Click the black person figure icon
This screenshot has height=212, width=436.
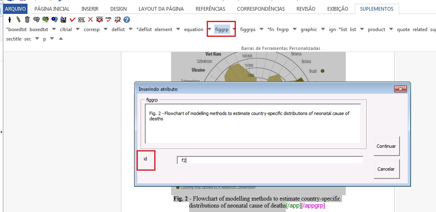[9, 20]
